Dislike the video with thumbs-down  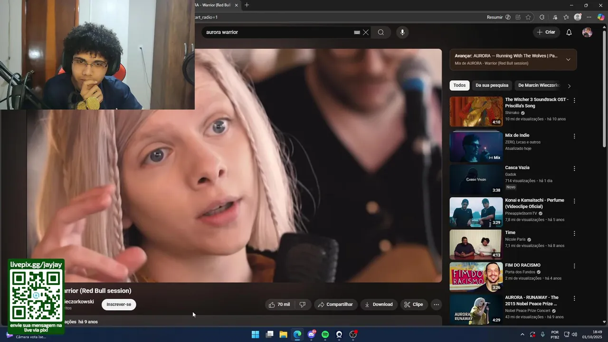303,304
